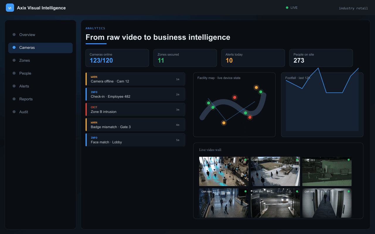Click the "industry retail" label
The width and height of the screenshot is (375, 234).
point(353,8)
